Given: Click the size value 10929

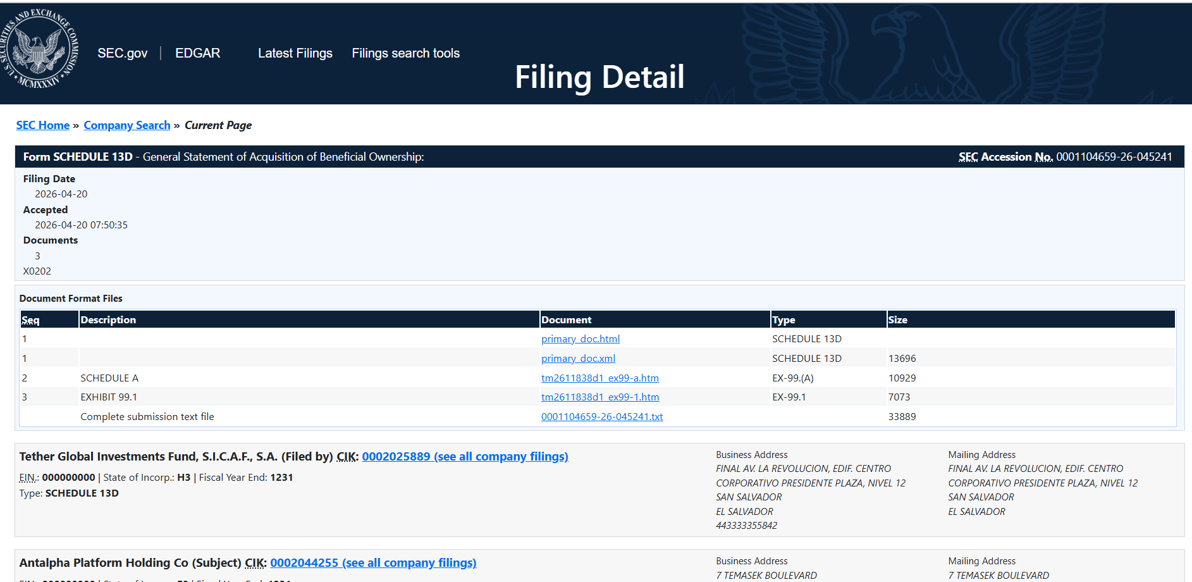Looking at the screenshot, I should [x=902, y=378].
